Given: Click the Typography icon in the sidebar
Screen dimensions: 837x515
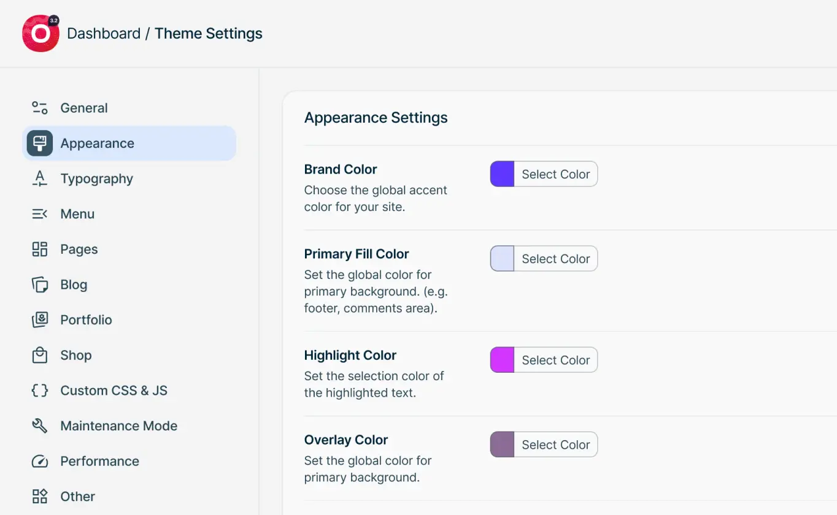Looking at the screenshot, I should coord(39,178).
